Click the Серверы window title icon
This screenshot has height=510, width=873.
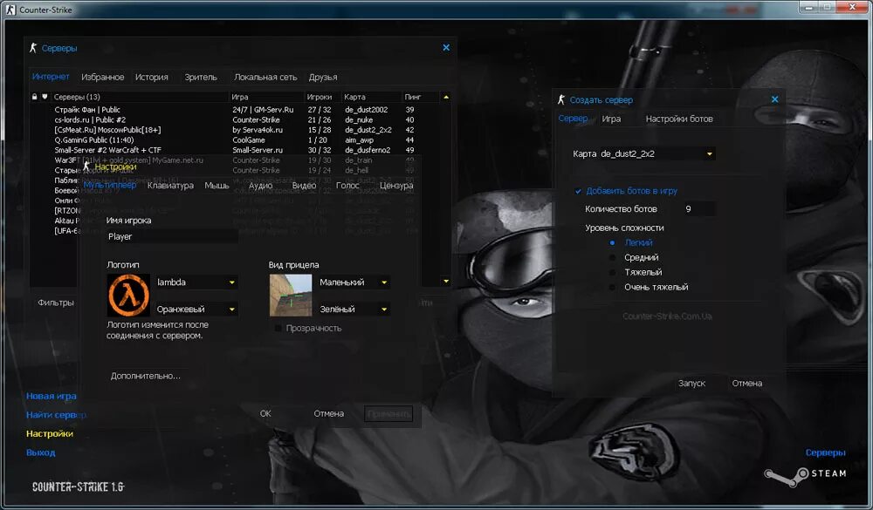coord(33,49)
